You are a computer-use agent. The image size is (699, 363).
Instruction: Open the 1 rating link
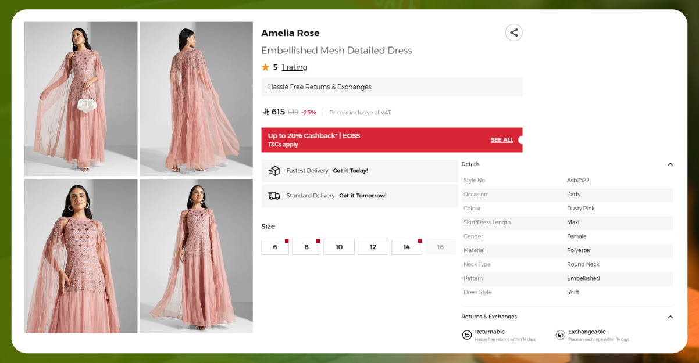294,67
